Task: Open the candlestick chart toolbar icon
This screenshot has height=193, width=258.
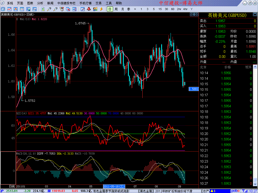Action: coord(15,9)
